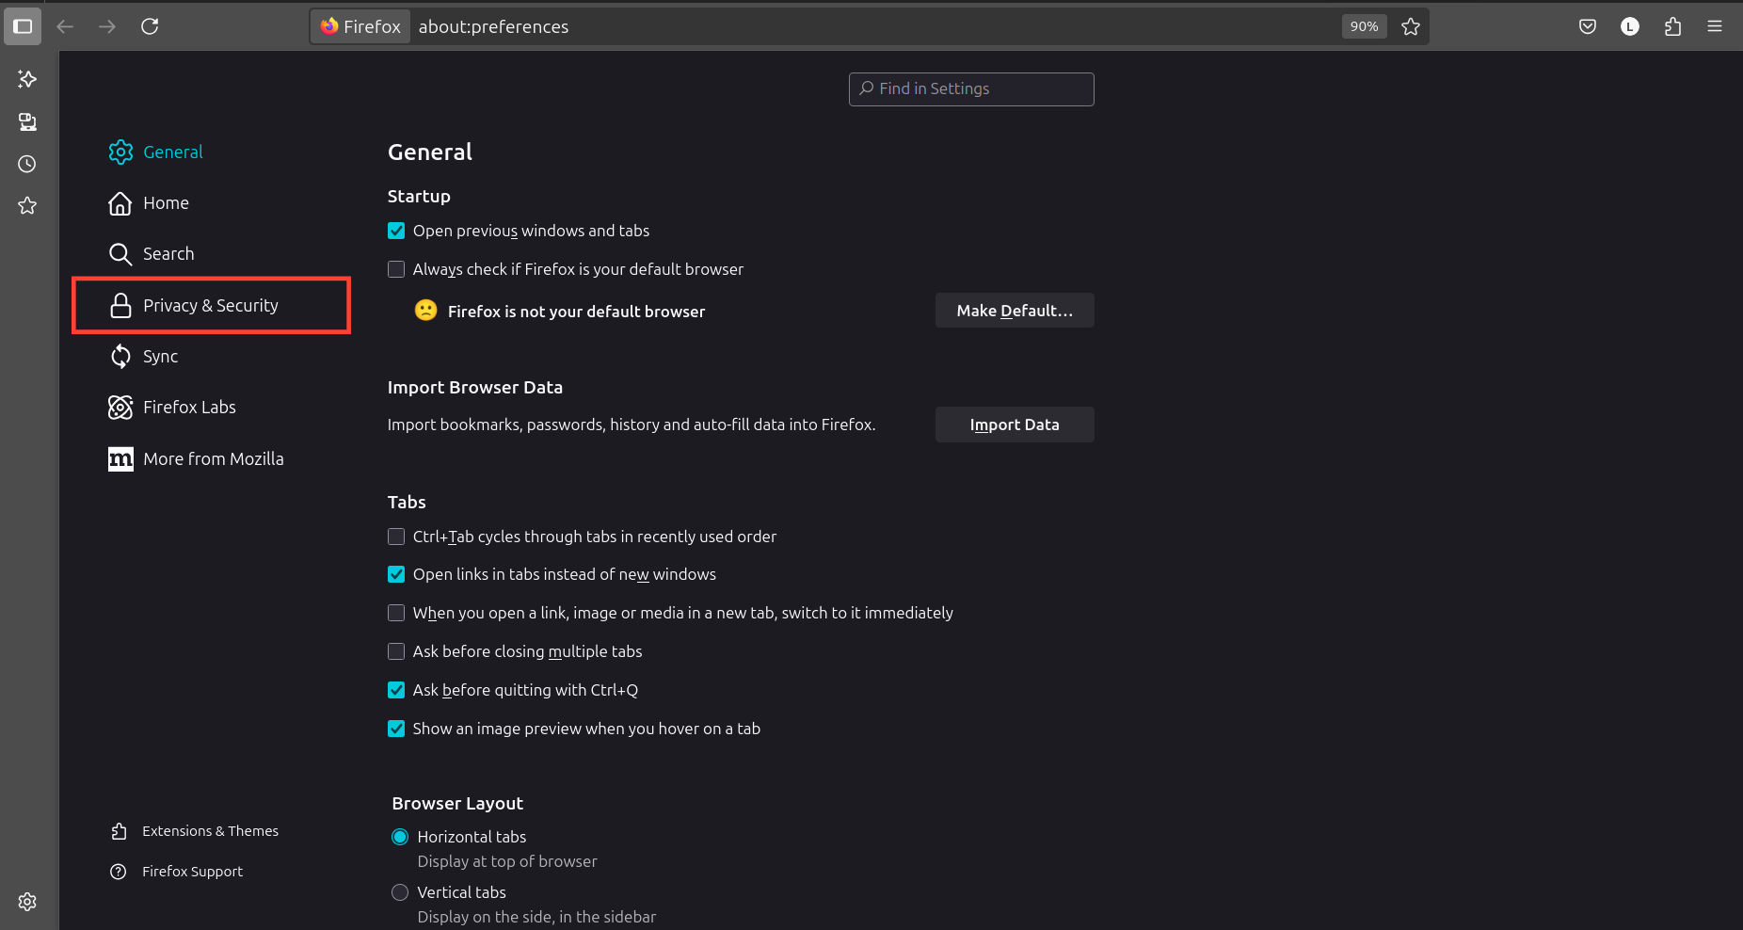Disable image preview on tab hover
The width and height of the screenshot is (1743, 930).
pos(396,729)
